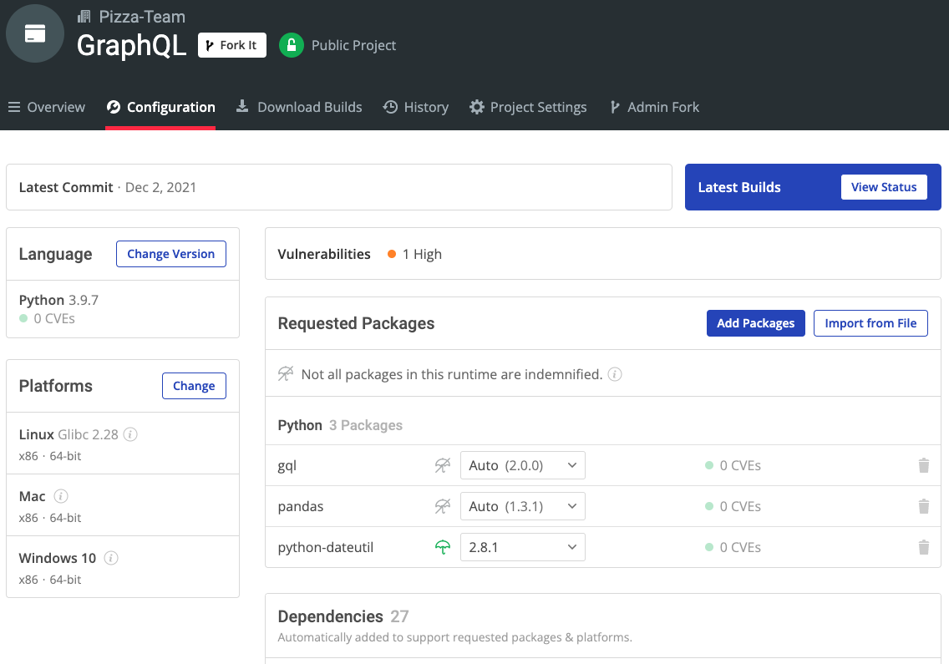Open the pandas Auto version dropdown
This screenshot has width=949, height=664.
(x=523, y=506)
